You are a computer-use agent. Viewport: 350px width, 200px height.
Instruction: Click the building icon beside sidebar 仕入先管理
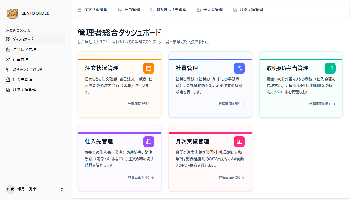8,80
